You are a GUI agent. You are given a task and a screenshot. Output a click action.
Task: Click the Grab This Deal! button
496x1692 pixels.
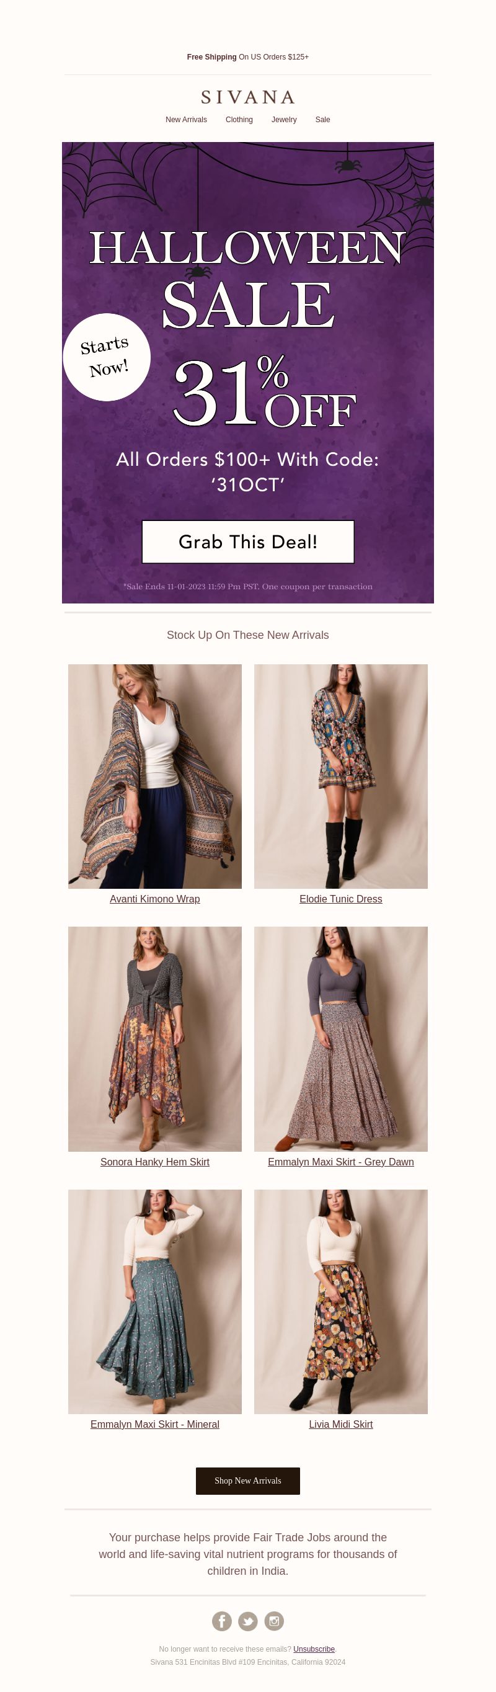click(x=247, y=542)
